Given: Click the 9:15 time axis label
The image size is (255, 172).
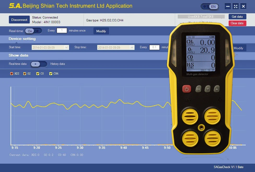Looking at the screenshot, I should click(15, 148).
